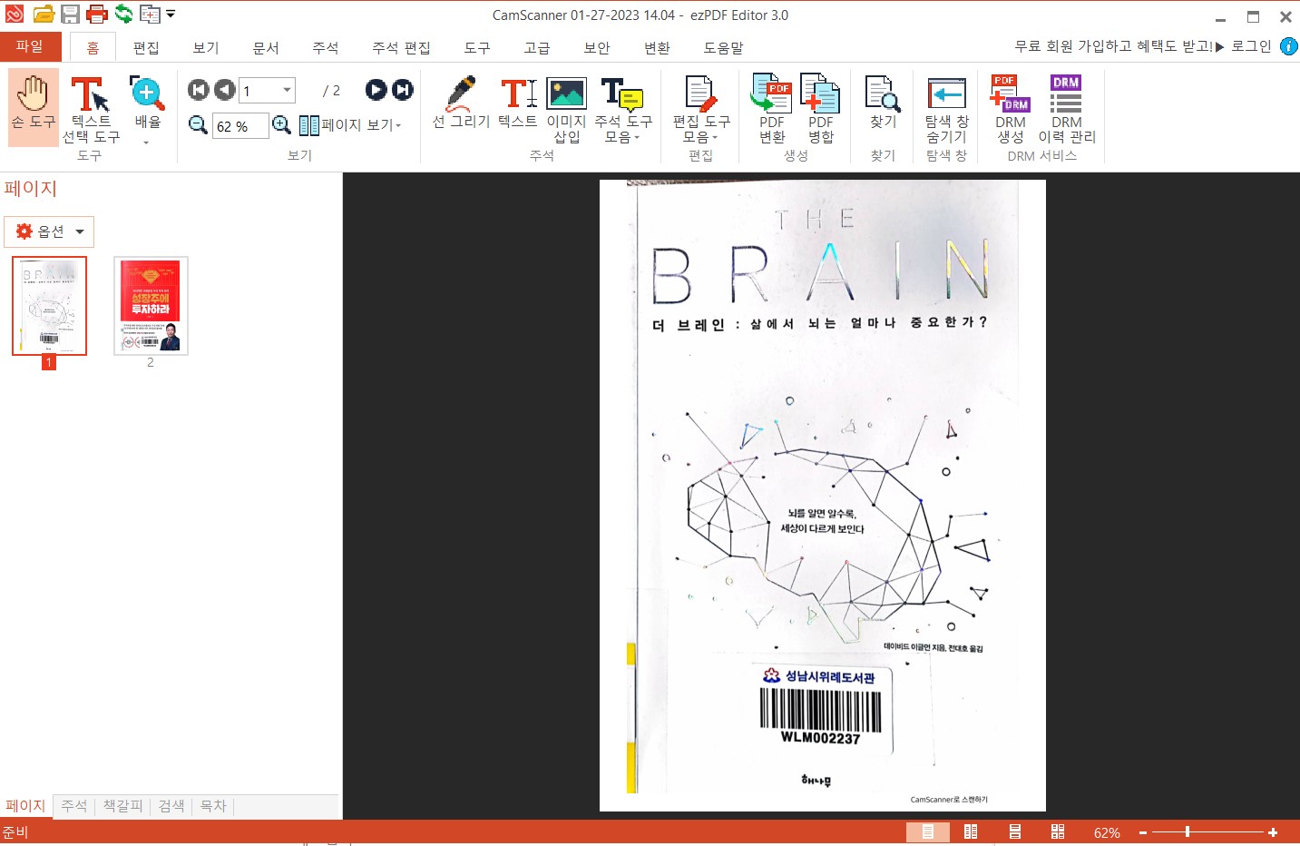The image size is (1300, 846).
Task: Open the Options (옵션) dropdown in page panel
Action: pos(49,231)
